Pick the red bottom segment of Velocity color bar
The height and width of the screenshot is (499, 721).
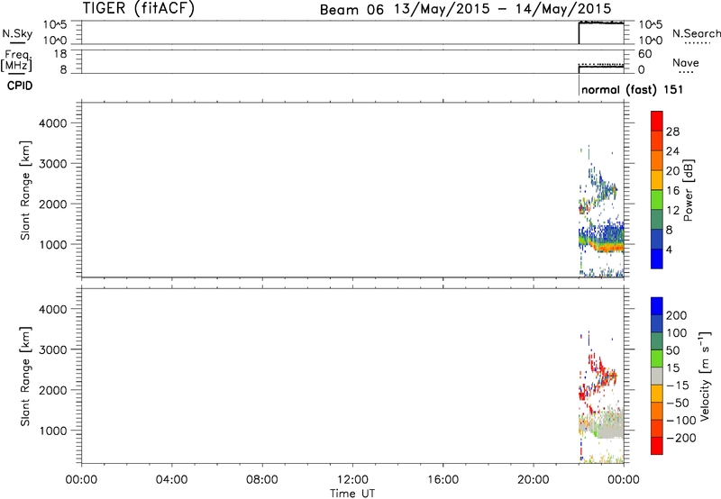coord(657,446)
